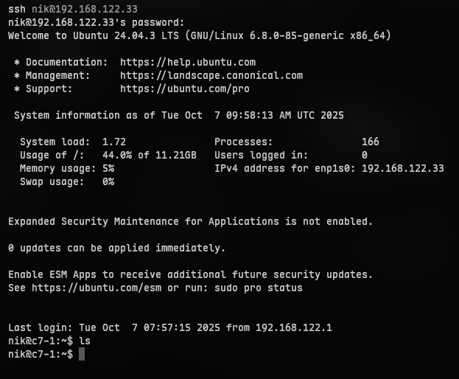Open the help.ubuntu.com documentation link

188,63
